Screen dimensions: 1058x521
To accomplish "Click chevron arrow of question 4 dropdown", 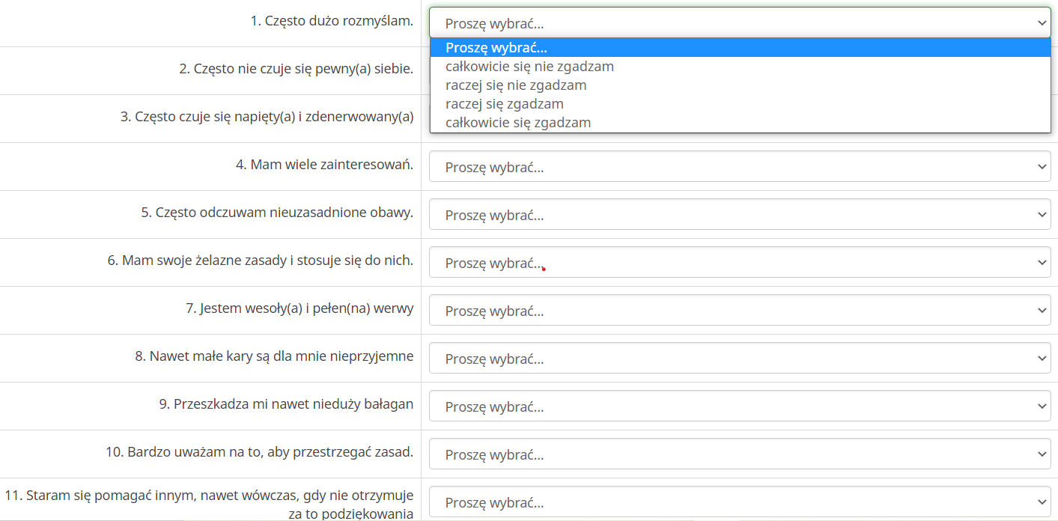I will click(1042, 166).
